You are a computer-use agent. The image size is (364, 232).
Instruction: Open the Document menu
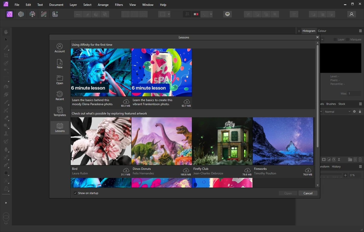(56, 5)
